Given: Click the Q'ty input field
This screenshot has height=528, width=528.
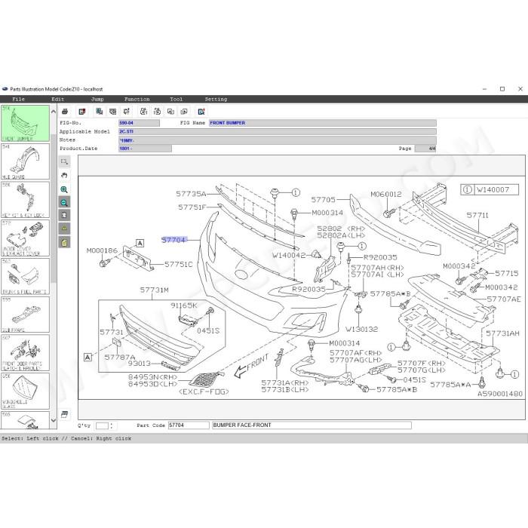Looking at the screenshot, I should click(102, 425).
